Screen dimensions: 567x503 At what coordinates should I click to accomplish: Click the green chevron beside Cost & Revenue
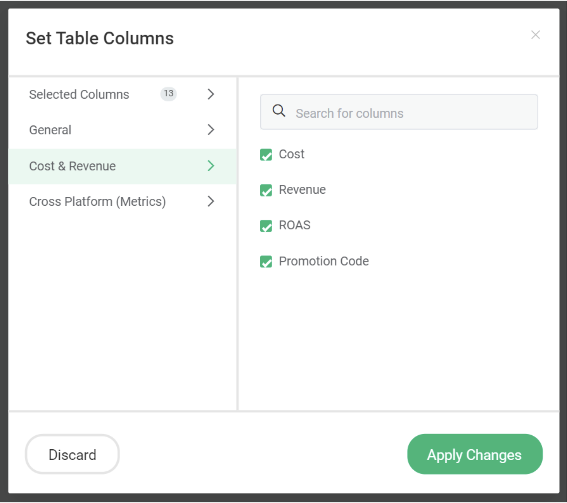point(211,166)
